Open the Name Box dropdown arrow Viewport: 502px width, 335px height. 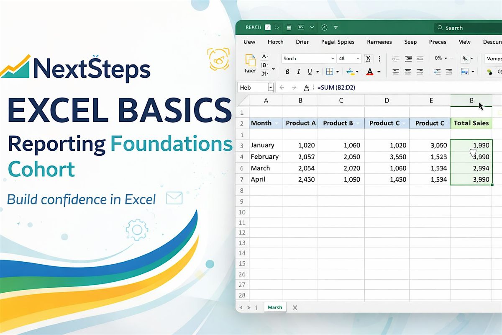point(270,88)
